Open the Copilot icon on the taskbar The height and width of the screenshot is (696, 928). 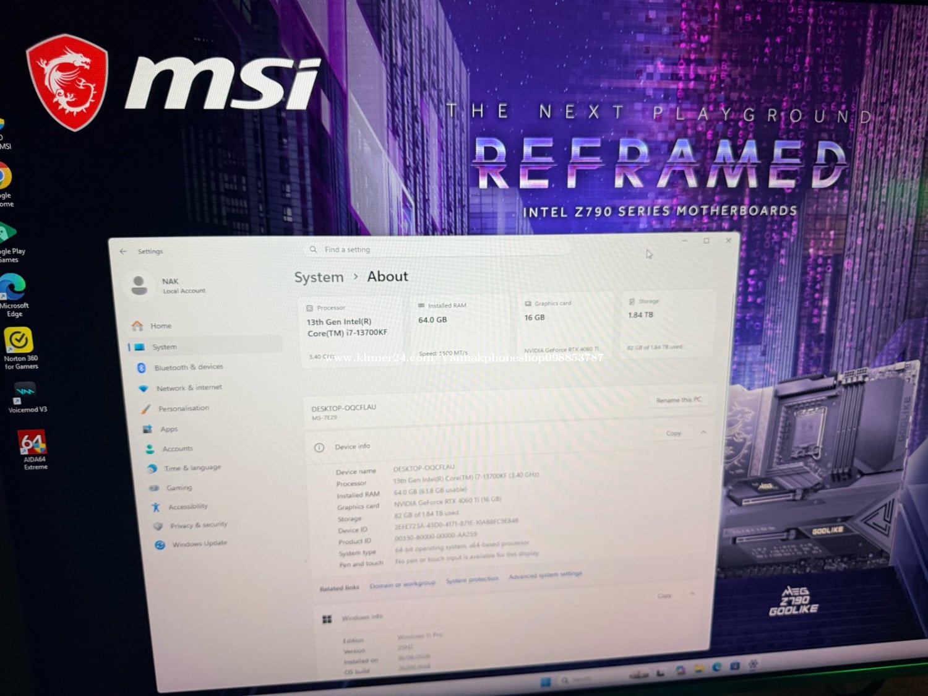(x=681, y=670)
